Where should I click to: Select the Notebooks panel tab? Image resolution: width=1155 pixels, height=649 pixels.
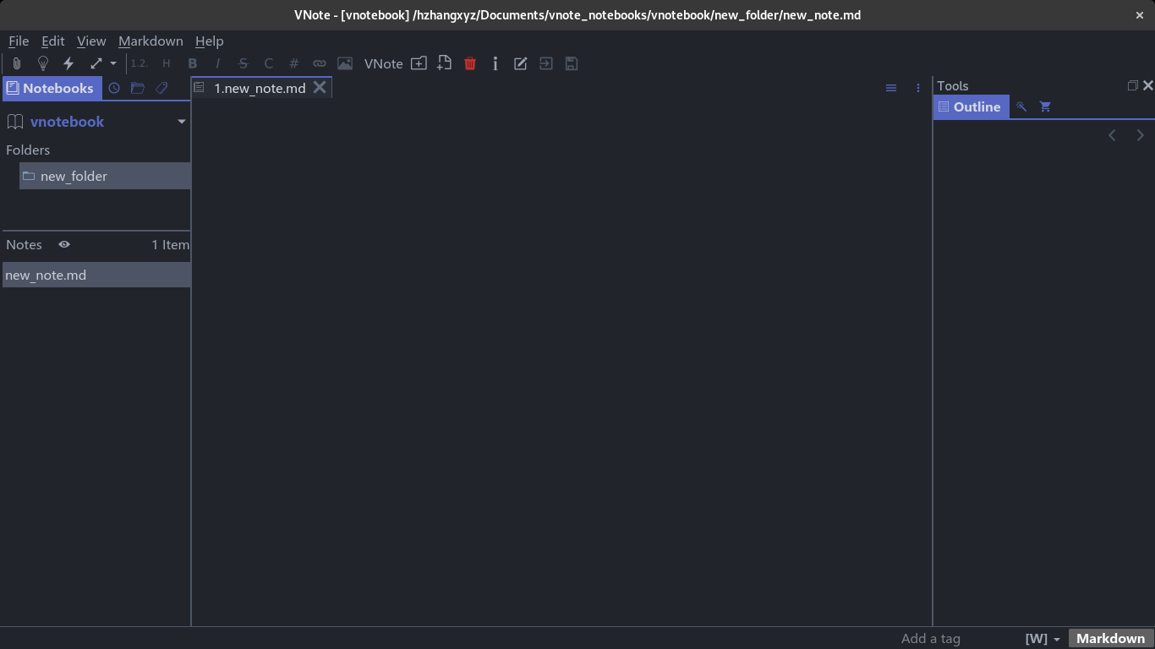pos(52,88)
